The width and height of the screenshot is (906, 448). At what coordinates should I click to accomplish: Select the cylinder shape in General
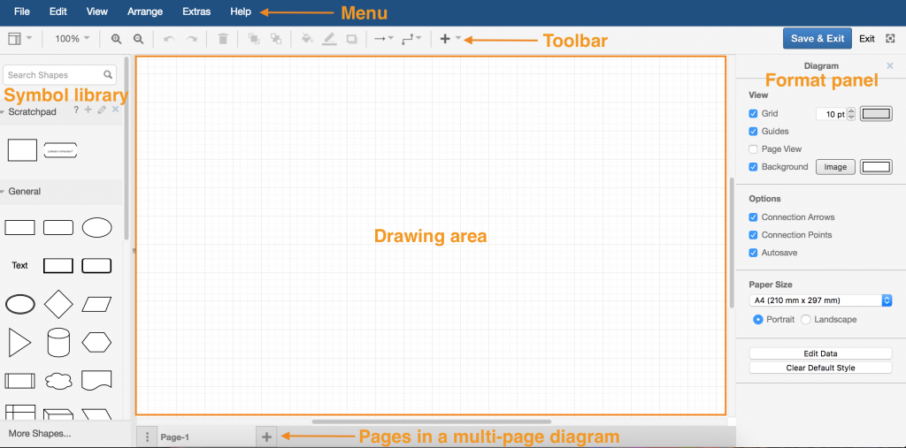(58, 342)
